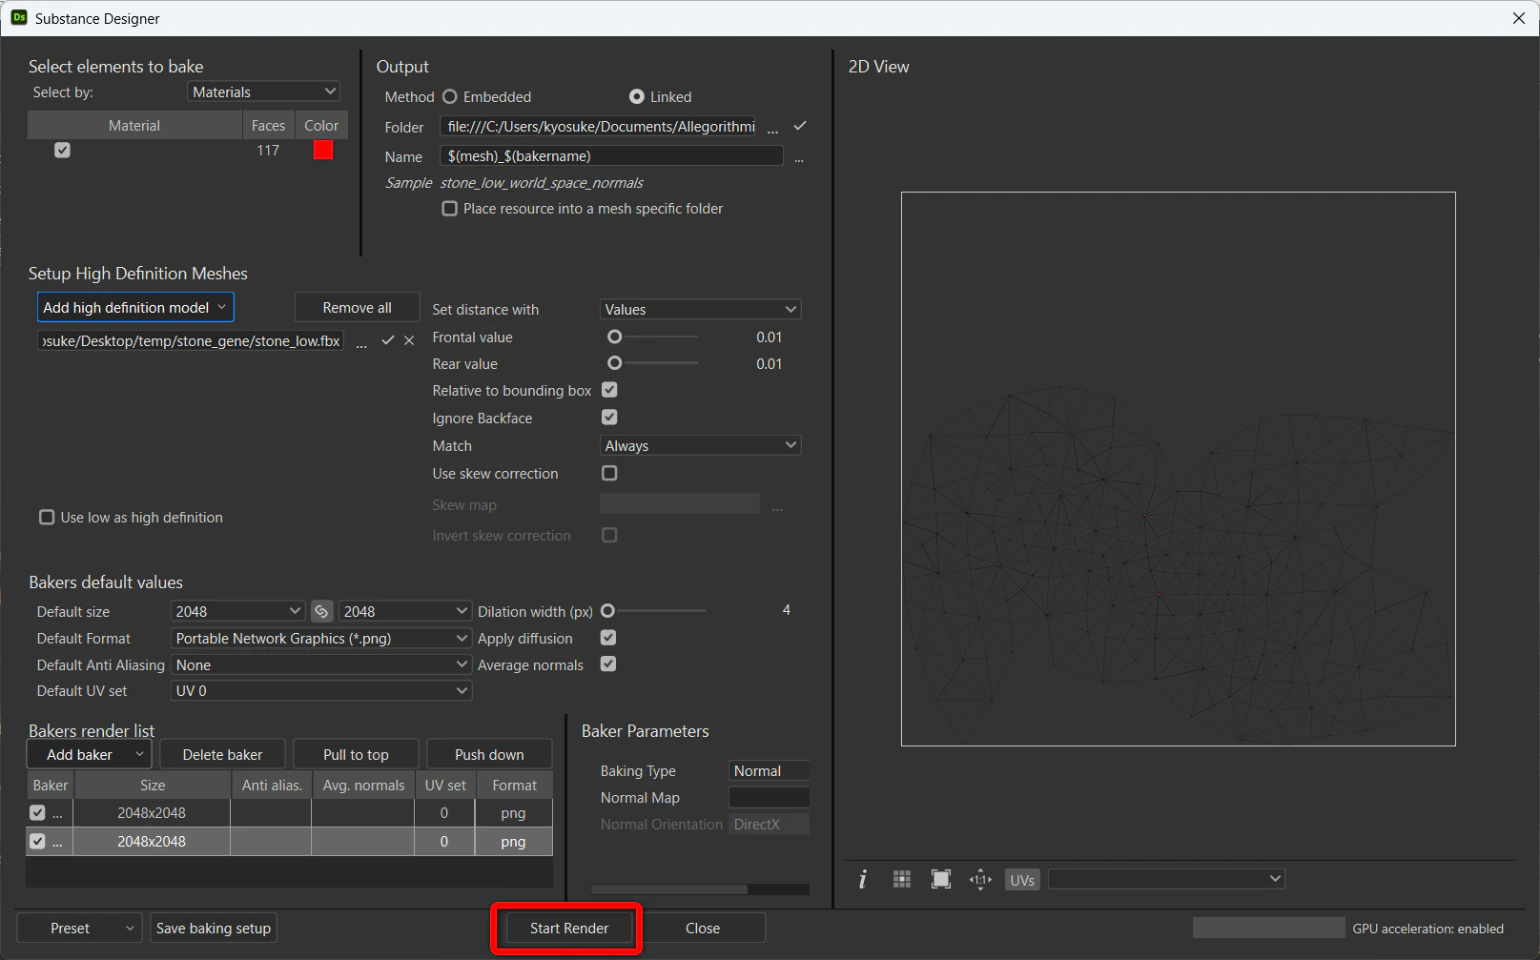Click the Material column header
The height and width of the screenshot is (960, 1540).
pyautogui.click(x=134, y=126)
